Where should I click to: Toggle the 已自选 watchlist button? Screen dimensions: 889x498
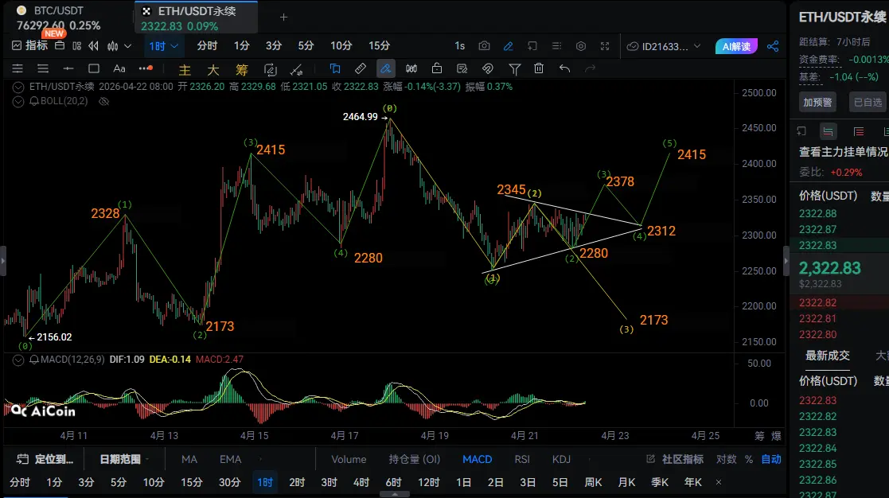pos(868,103)
